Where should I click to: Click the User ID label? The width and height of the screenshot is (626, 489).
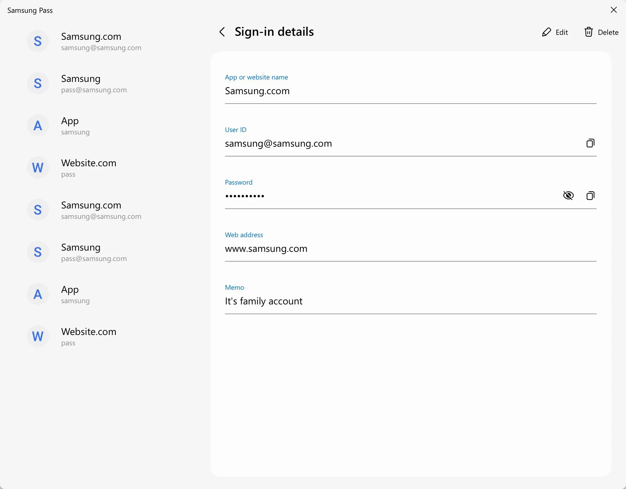(236, 130)
